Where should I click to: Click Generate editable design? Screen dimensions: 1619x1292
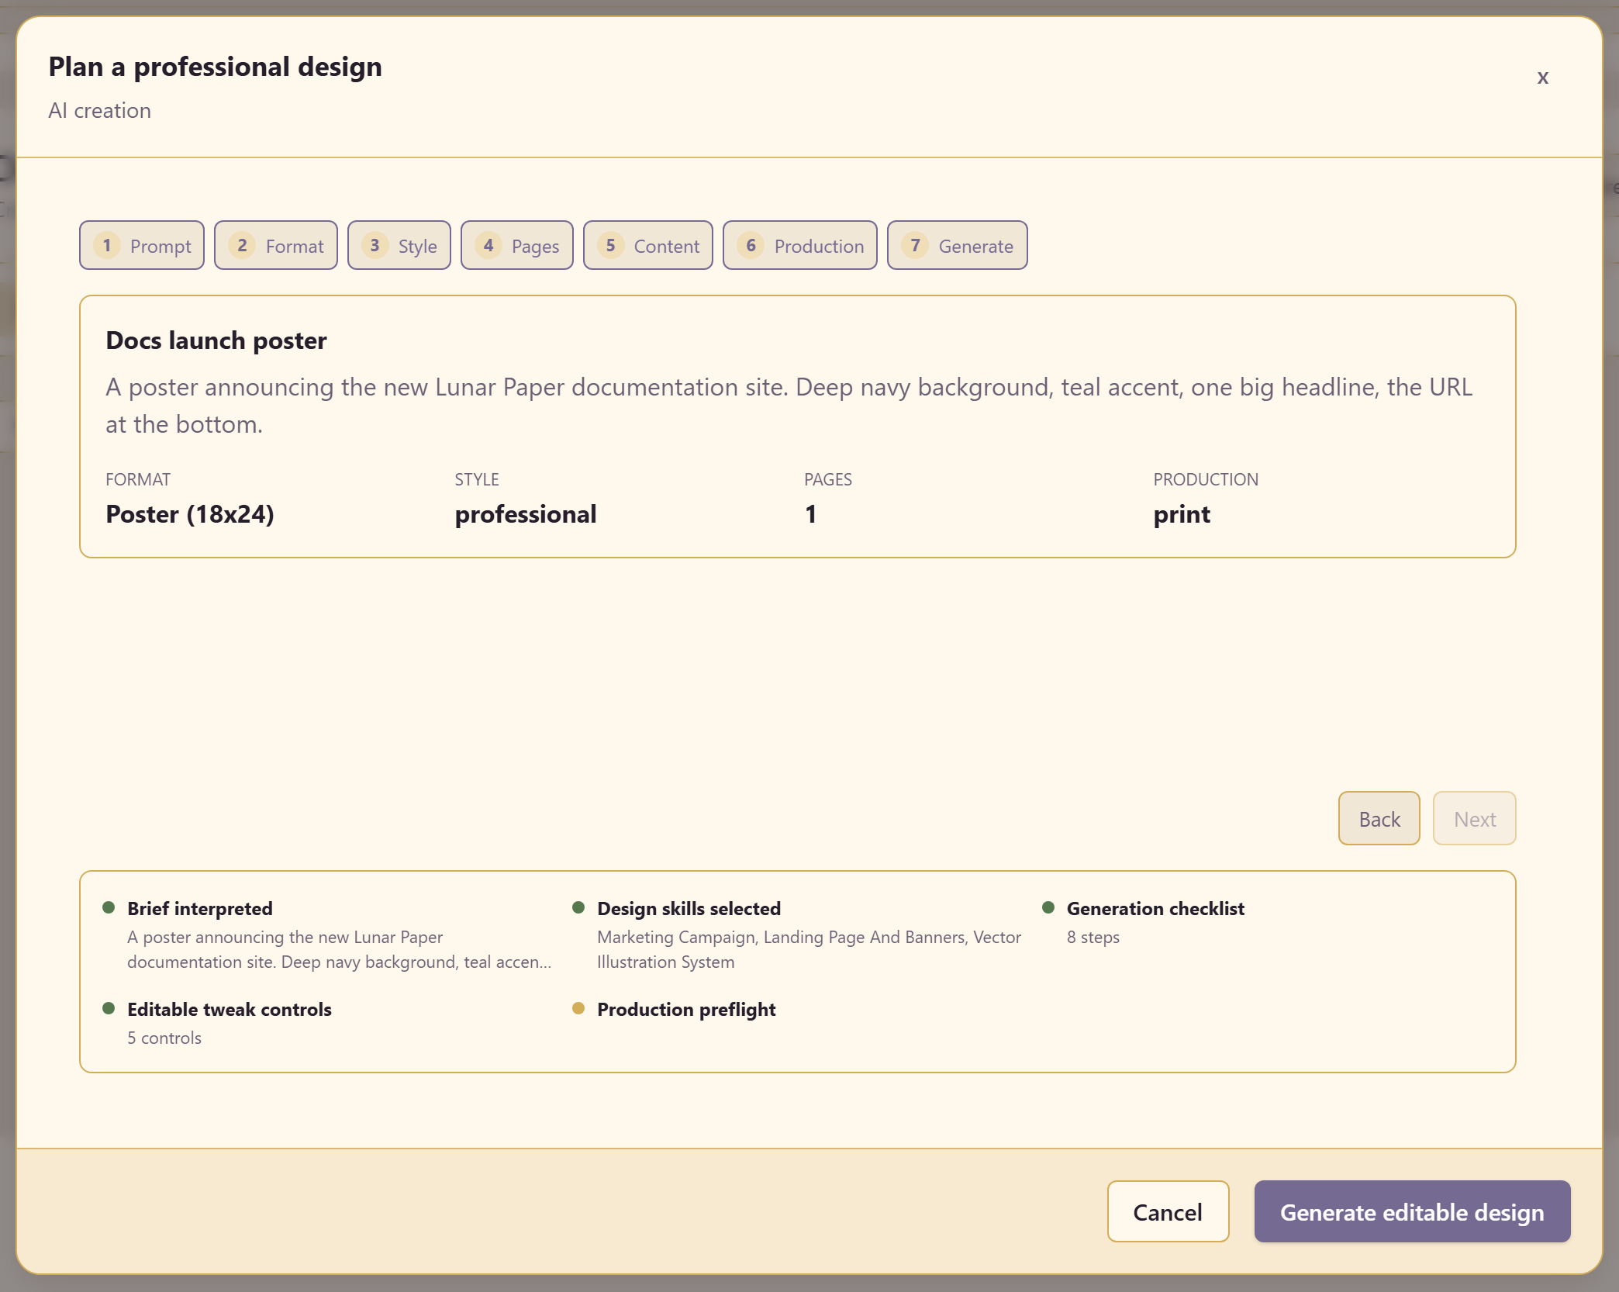point(1413,1211)
